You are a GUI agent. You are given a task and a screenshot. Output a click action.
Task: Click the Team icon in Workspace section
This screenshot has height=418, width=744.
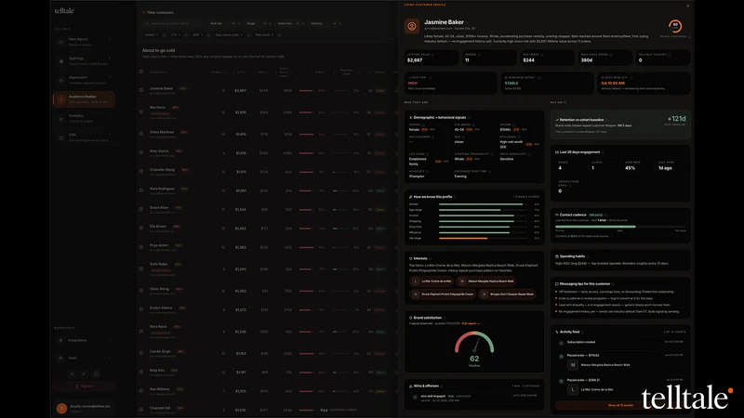(60, 358)
